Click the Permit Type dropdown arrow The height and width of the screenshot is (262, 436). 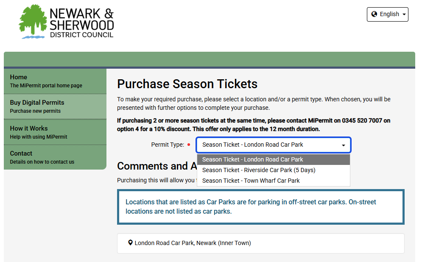point(343,145)
